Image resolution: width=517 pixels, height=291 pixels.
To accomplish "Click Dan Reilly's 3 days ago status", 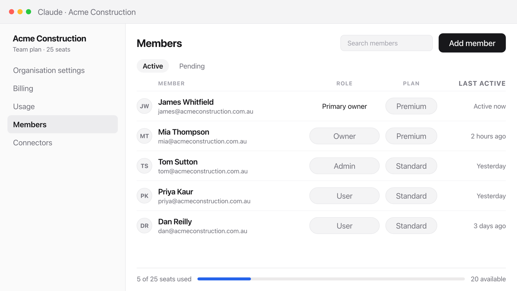I will tap(490, 226).
